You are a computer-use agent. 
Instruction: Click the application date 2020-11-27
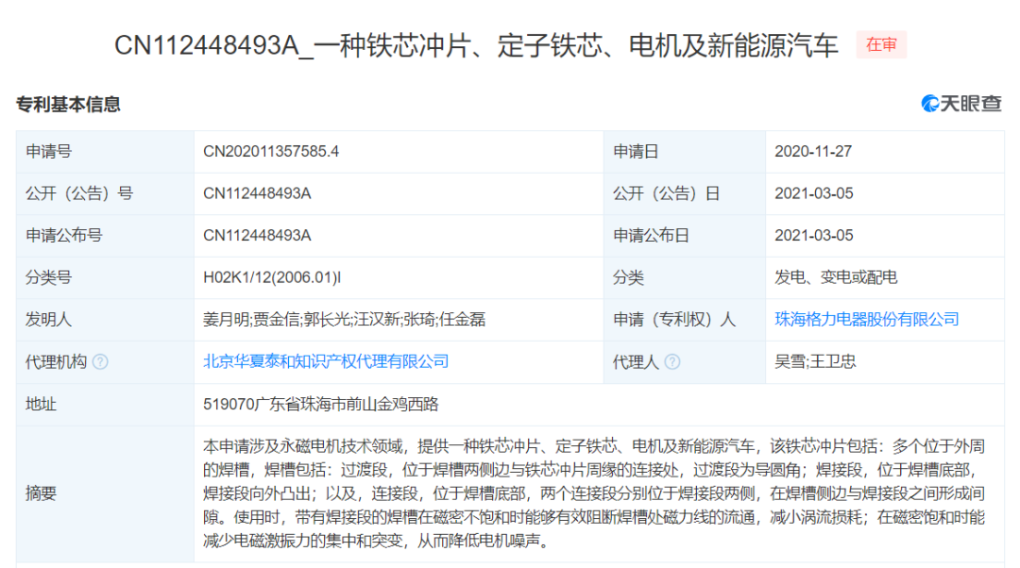[x=813, y=151]
